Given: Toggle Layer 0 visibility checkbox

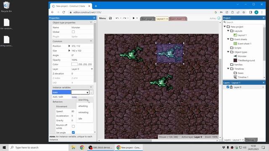Looking at the screenshot, I should tap(228, 87).
